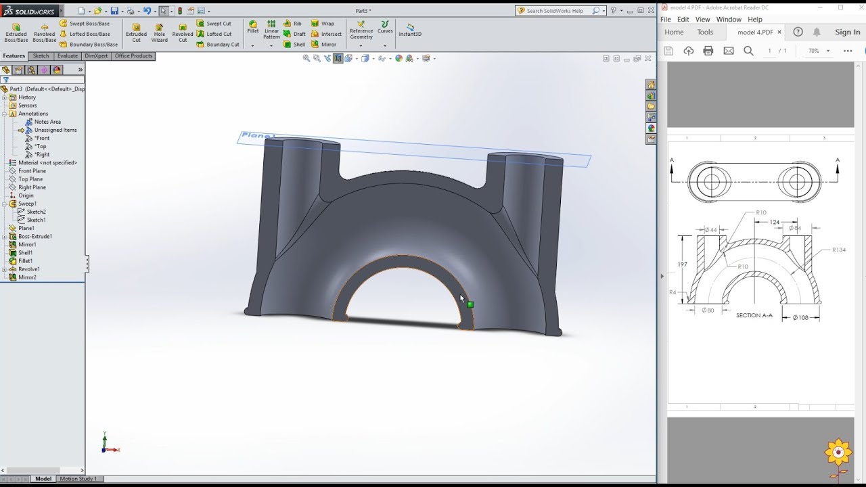Screen dimensions: 866x487
Task: Apply the Fillet feature tool
Action: coord(253,27)
